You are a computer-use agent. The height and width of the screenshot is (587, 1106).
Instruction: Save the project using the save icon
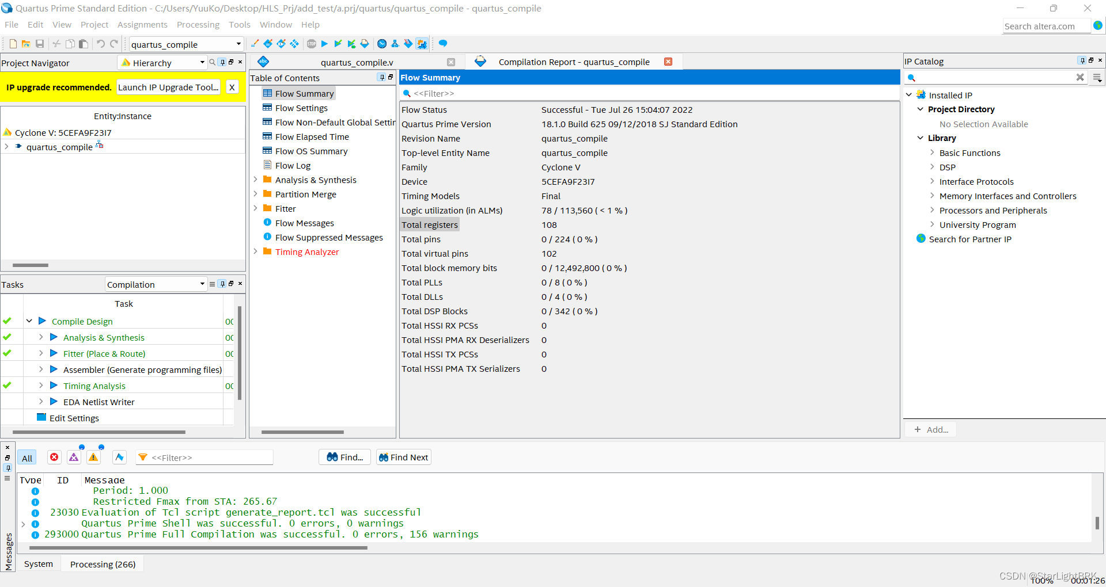coord(40,43)
